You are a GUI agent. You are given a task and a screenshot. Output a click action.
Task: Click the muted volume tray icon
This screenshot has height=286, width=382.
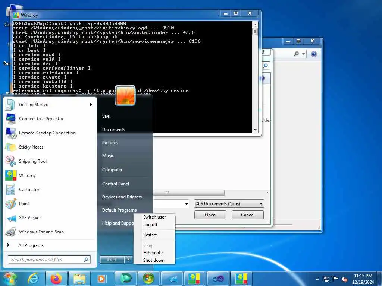344,279
